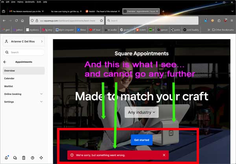
Task: Open the m-audio bookmark
Action: [x=111, y=30]
